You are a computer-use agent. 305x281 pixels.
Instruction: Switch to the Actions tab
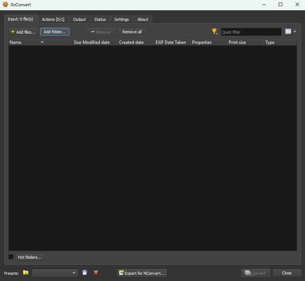[53, 19]
